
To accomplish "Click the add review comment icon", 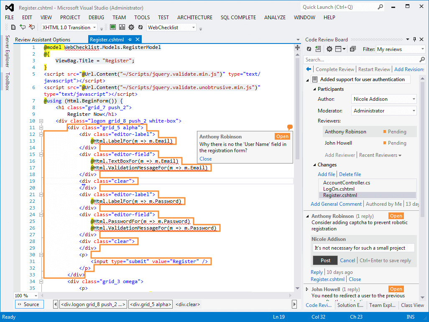I will (x=23, y=27).
